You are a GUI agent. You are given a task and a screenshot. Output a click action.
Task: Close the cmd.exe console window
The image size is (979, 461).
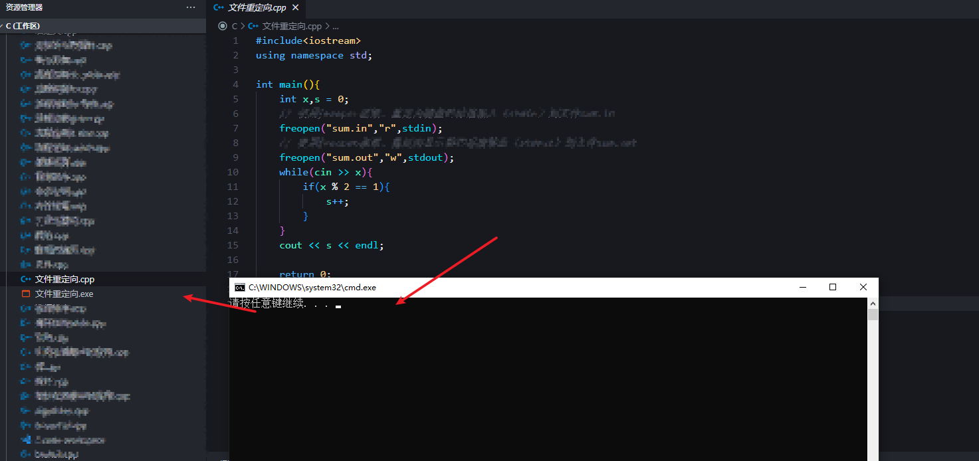(x=863, y=287)
